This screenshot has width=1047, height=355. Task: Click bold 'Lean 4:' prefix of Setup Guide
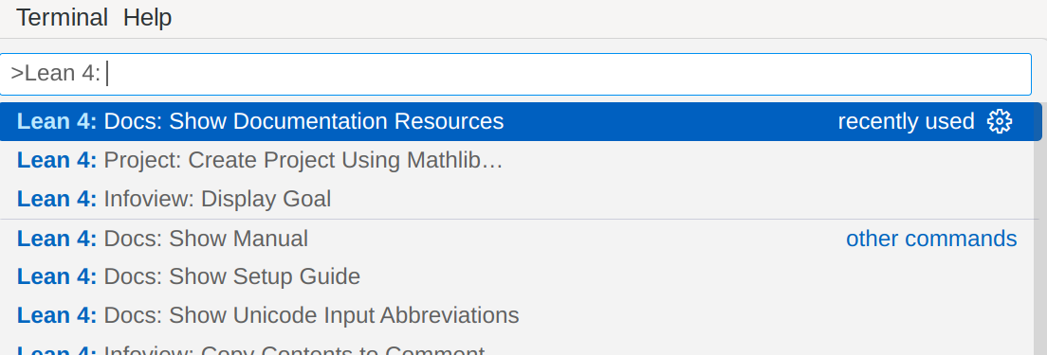[x=58, y=276]
